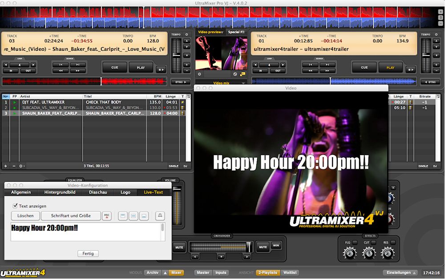Image resolution: width=445 pixels, height=279 pixels.
Task: Increase right deck loop length
Action: (x=283, y=65)
